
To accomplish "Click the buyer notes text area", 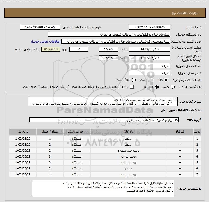I will tap(103, 188).
